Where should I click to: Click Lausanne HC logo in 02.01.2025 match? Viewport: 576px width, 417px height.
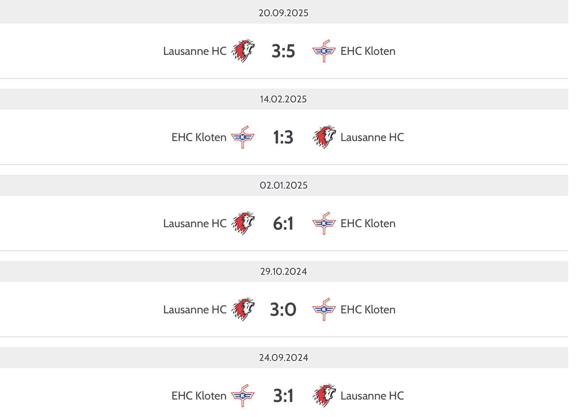point(243,224)
